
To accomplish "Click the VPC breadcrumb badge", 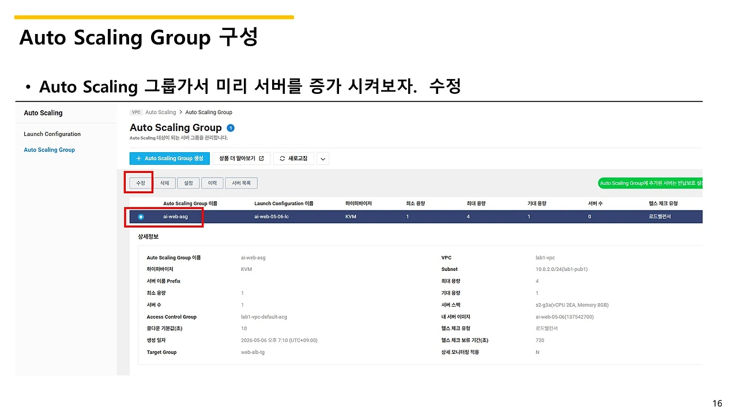I will coord(136,112).
